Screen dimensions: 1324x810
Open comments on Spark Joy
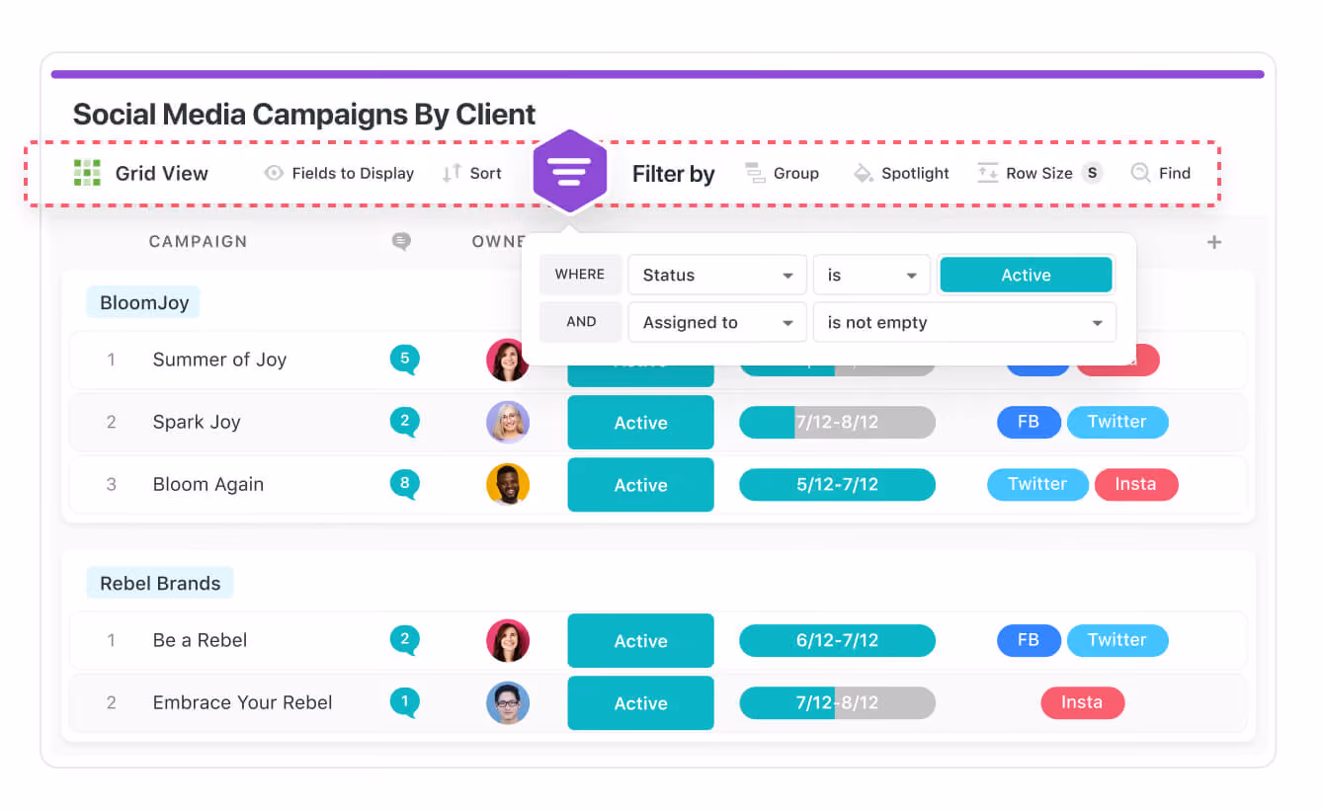tap(404, 422)
